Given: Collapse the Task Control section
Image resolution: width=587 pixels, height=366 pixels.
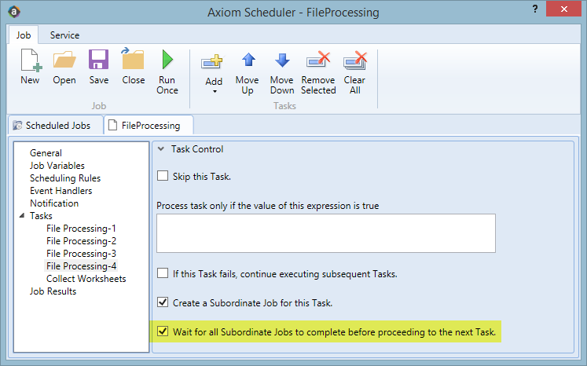Looking at the screenshot, I should point(161,149).
